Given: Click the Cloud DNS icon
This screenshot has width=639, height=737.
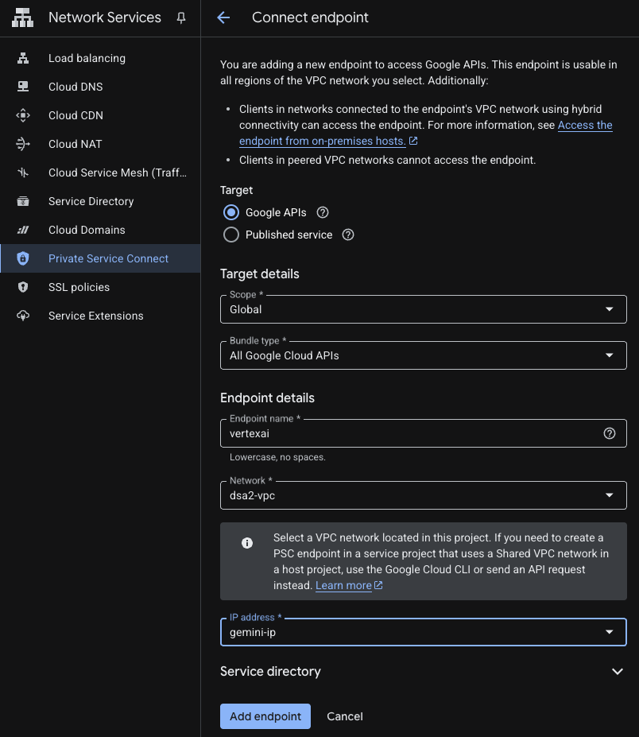Looking at the screenshot, I should [23, 87].
